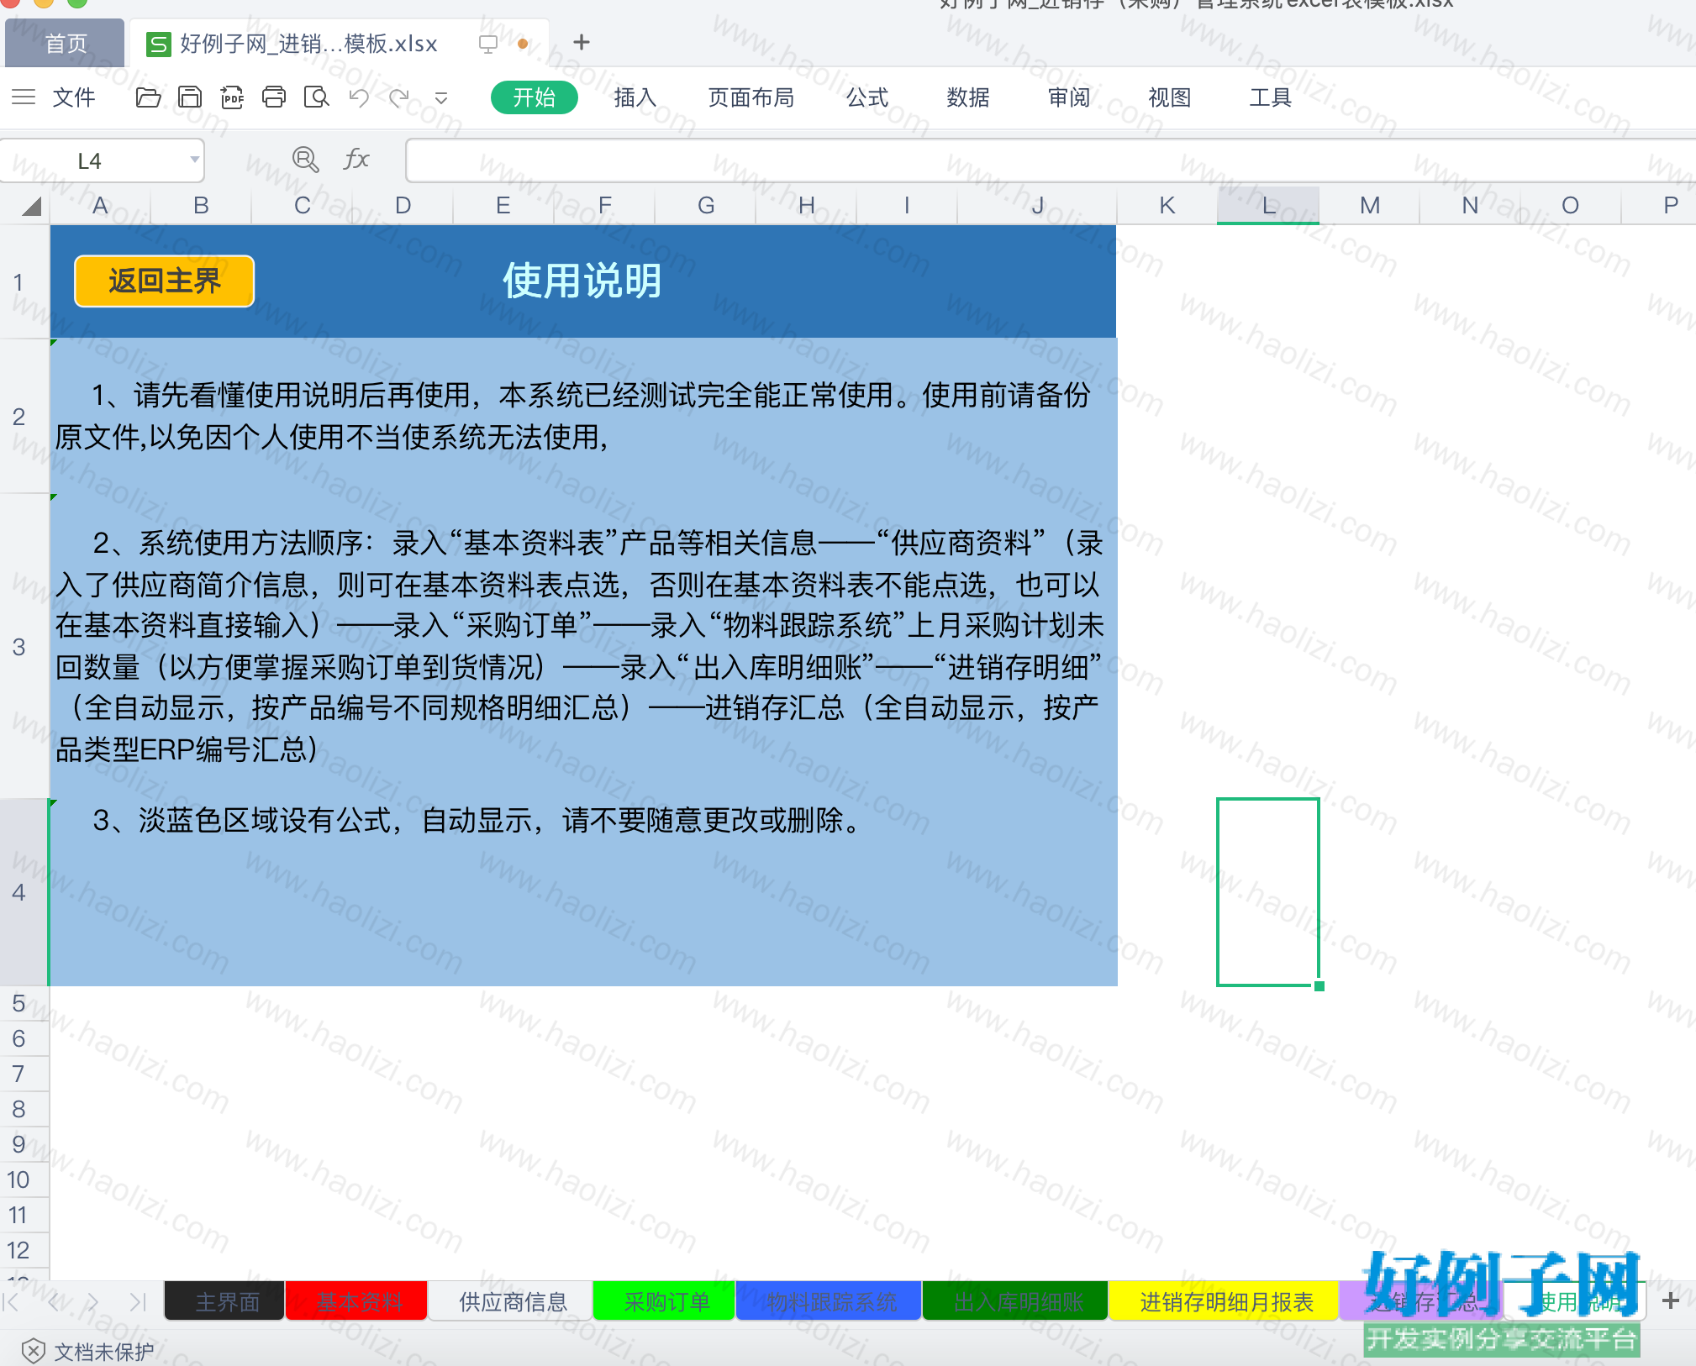The width and height of the screenshot is (1696, 1366).
Task: Switch to the 基本资料 sheet
Action: (358, 1302)
